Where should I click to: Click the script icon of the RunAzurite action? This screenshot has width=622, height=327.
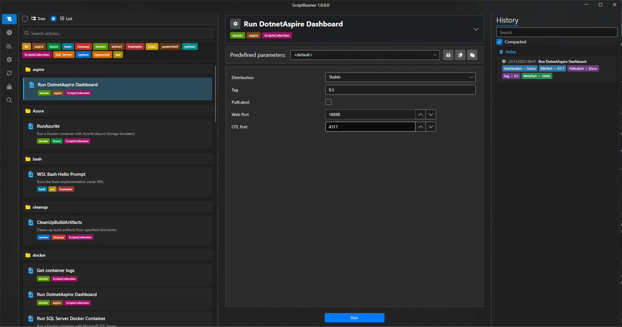31,126
